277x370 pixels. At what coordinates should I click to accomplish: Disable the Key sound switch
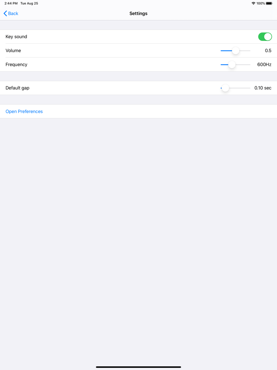(265, 37)
